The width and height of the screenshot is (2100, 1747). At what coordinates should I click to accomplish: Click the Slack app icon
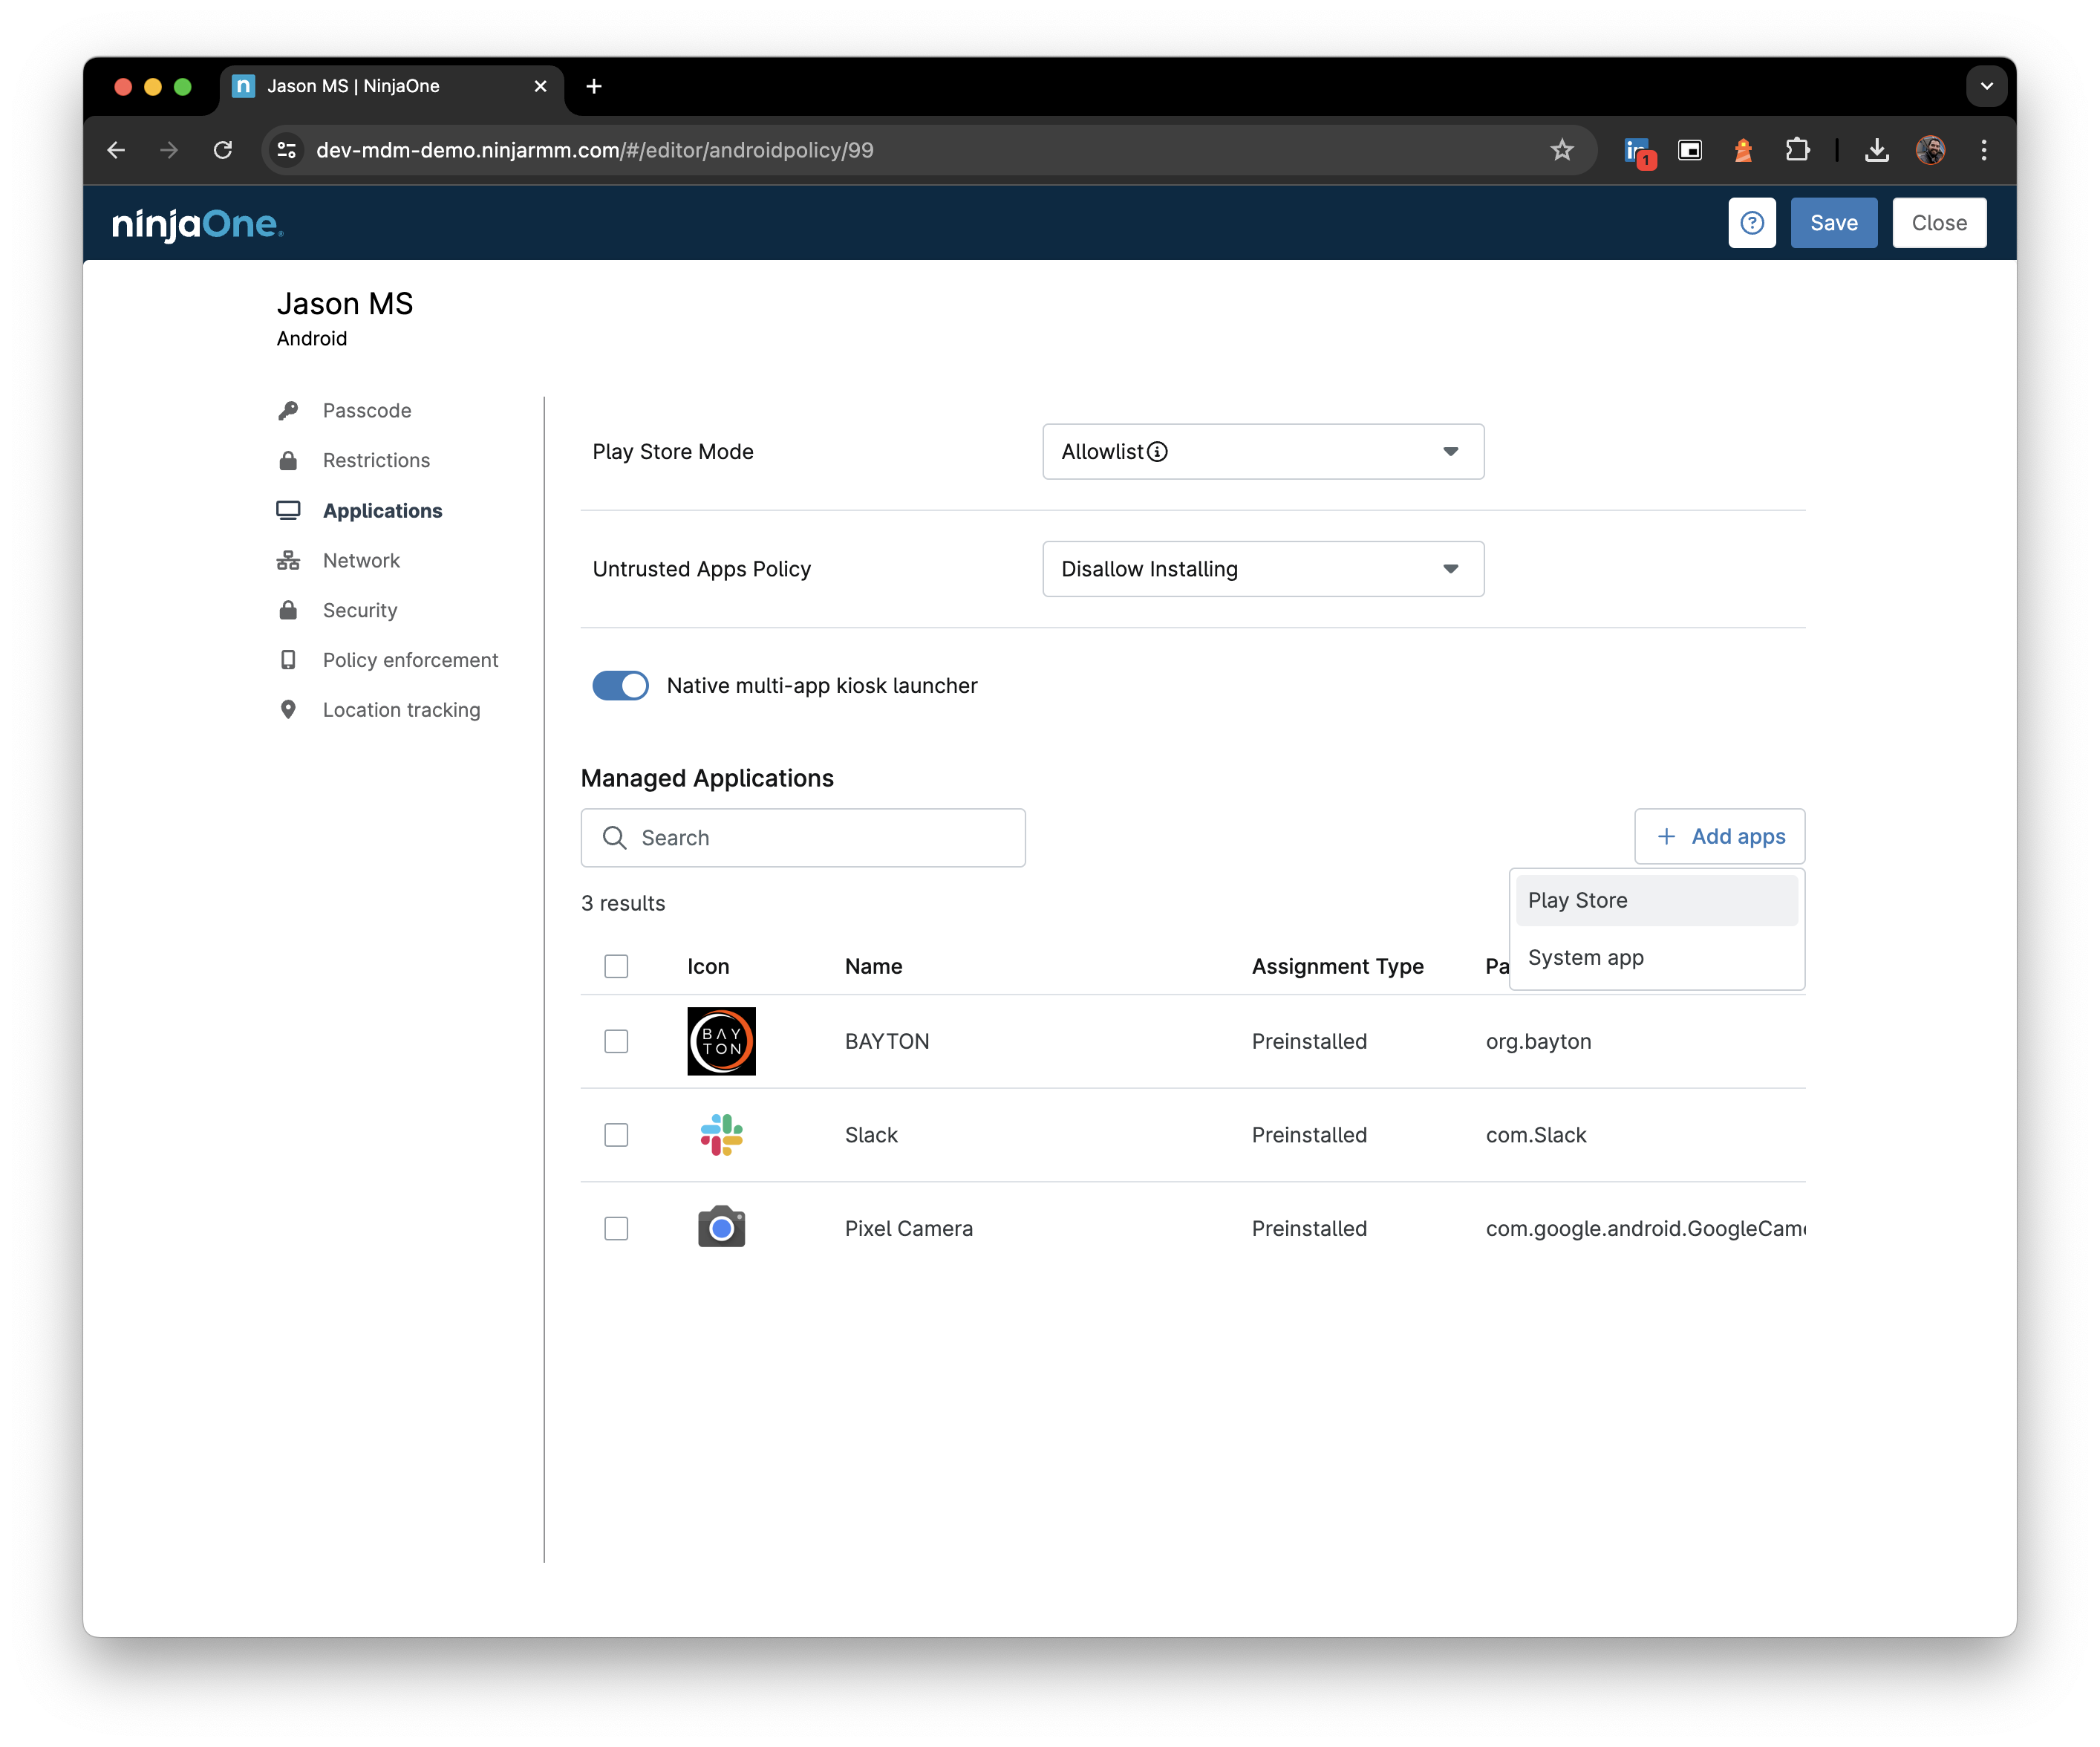(722, 1134)
